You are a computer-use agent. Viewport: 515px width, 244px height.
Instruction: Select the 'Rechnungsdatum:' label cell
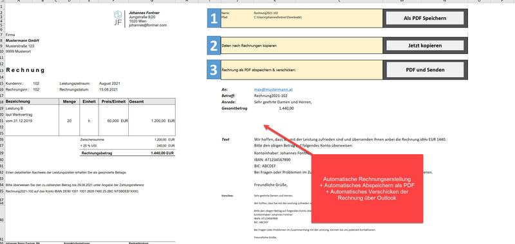[x=74, y=89]
